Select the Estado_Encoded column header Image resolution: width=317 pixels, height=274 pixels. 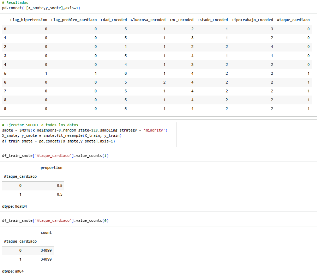pos(213,20)
